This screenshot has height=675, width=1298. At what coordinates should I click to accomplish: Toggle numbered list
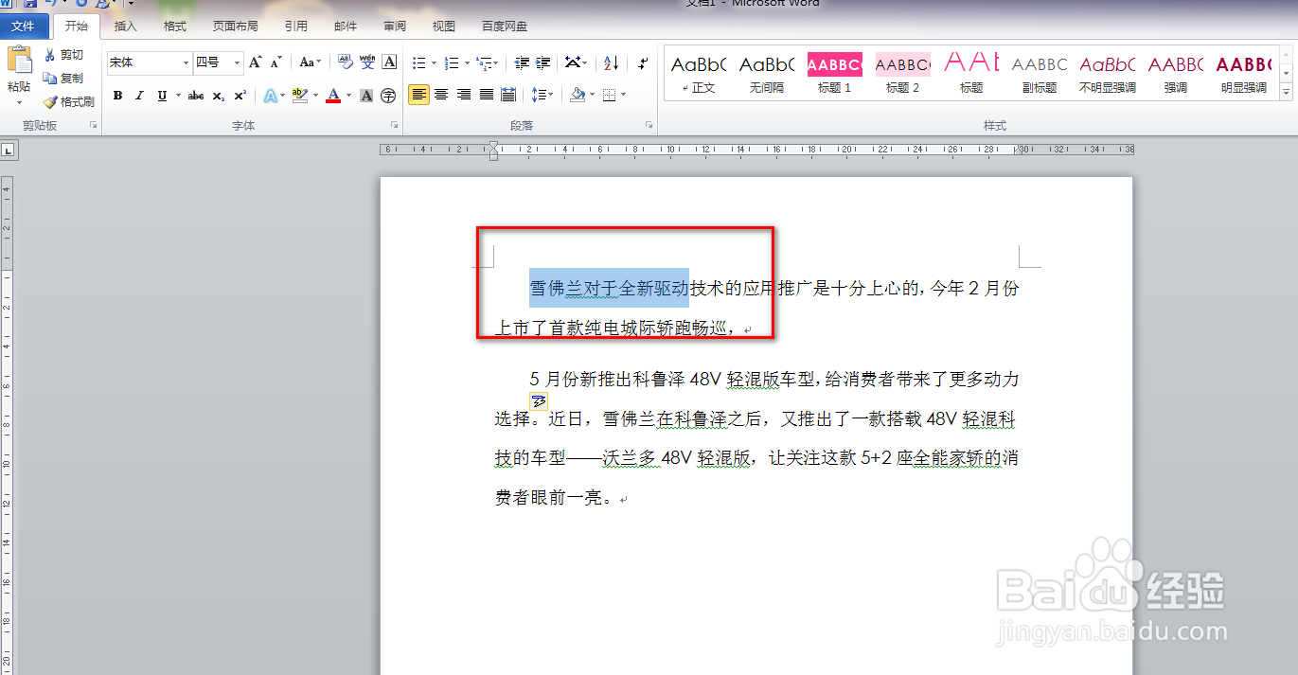[x=452, y=62]
